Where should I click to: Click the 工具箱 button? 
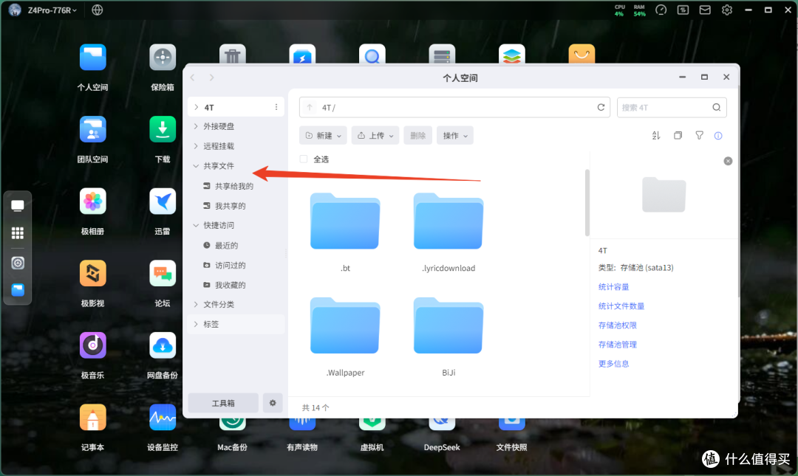(223, 403)
